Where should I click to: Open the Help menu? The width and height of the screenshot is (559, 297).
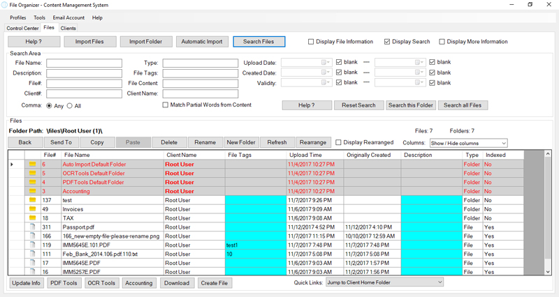97,17
